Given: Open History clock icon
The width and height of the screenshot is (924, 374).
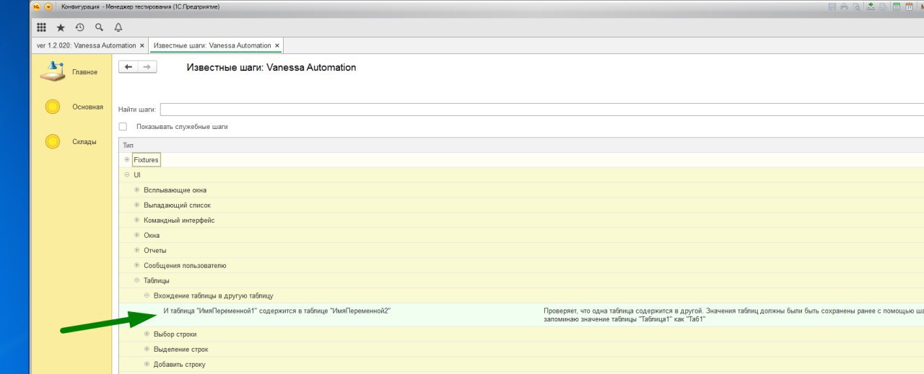Looking at the screenshot, I should [80, 27].
